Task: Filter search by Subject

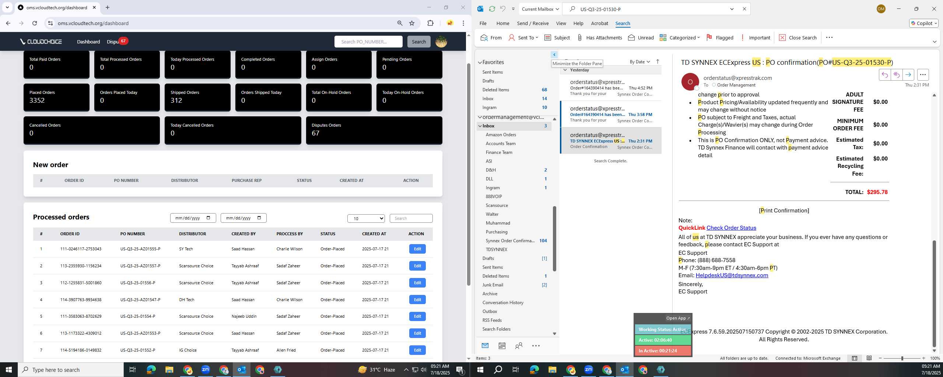Action: coord(557,38)
